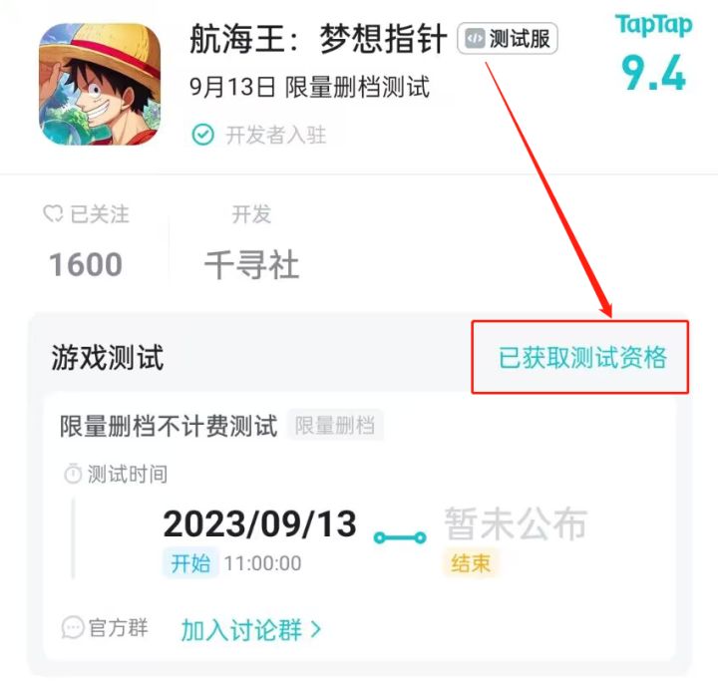Tap the 千寻社 developer name
This screenshot has width=718, height=682.
click(x=251, y=264)
